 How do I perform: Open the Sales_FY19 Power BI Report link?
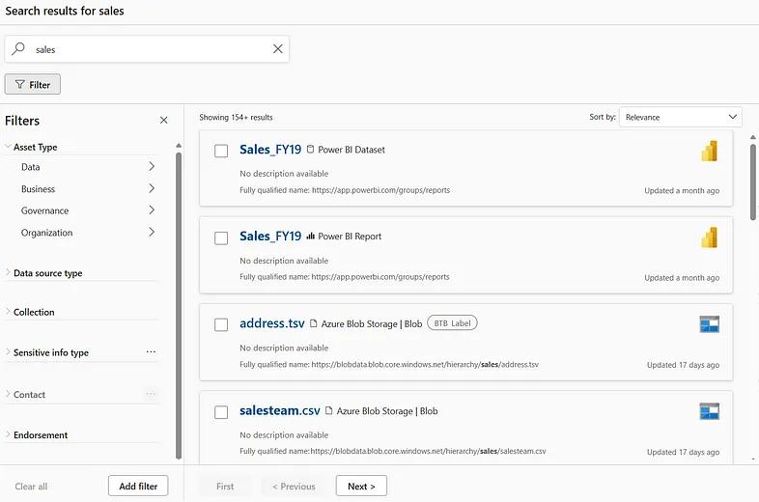pos(270,237)
